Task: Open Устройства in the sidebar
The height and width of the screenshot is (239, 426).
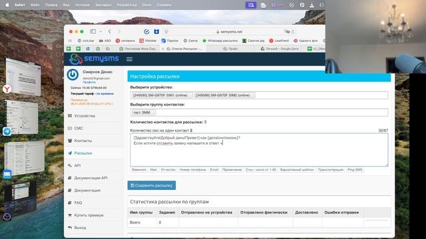Action: coord(85,116)
